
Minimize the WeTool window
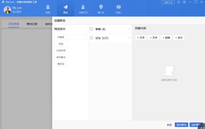190,2
